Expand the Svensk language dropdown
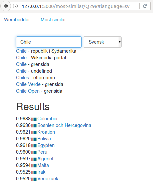This screenshot has width=153, height=189. click(x=102, y=42)
